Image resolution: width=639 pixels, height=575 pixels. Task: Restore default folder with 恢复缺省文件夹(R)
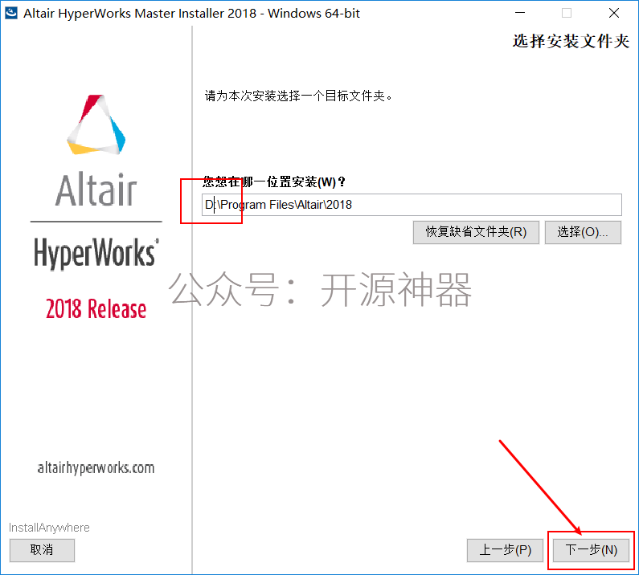476,232
